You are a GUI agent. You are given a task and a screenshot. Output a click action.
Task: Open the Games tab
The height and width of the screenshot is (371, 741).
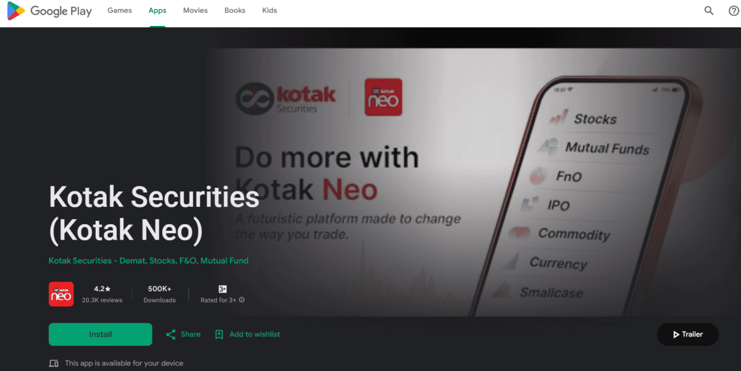[x=120, y=10]
